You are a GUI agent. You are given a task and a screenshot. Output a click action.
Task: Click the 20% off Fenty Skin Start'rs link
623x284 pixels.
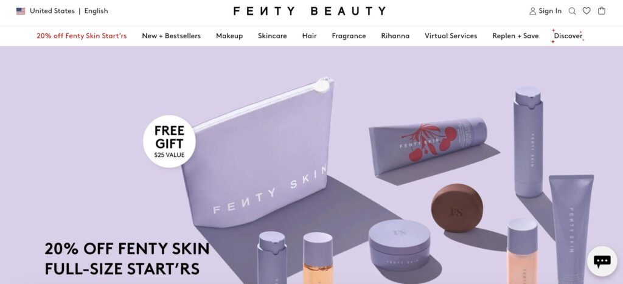[82, 36]
